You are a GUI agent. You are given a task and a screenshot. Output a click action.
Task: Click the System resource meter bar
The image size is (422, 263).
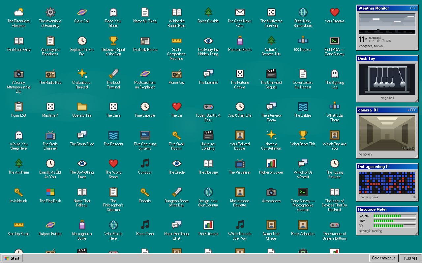(394, 216)
